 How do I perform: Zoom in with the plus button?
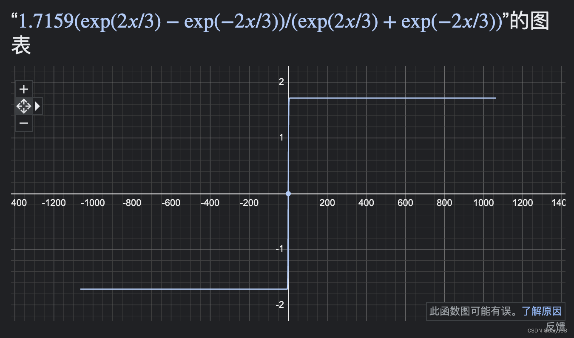(24, 89)
